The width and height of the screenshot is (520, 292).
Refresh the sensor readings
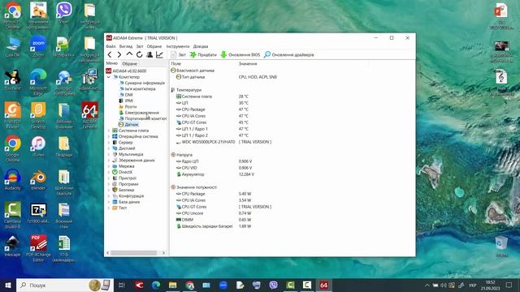coord(139,54)
